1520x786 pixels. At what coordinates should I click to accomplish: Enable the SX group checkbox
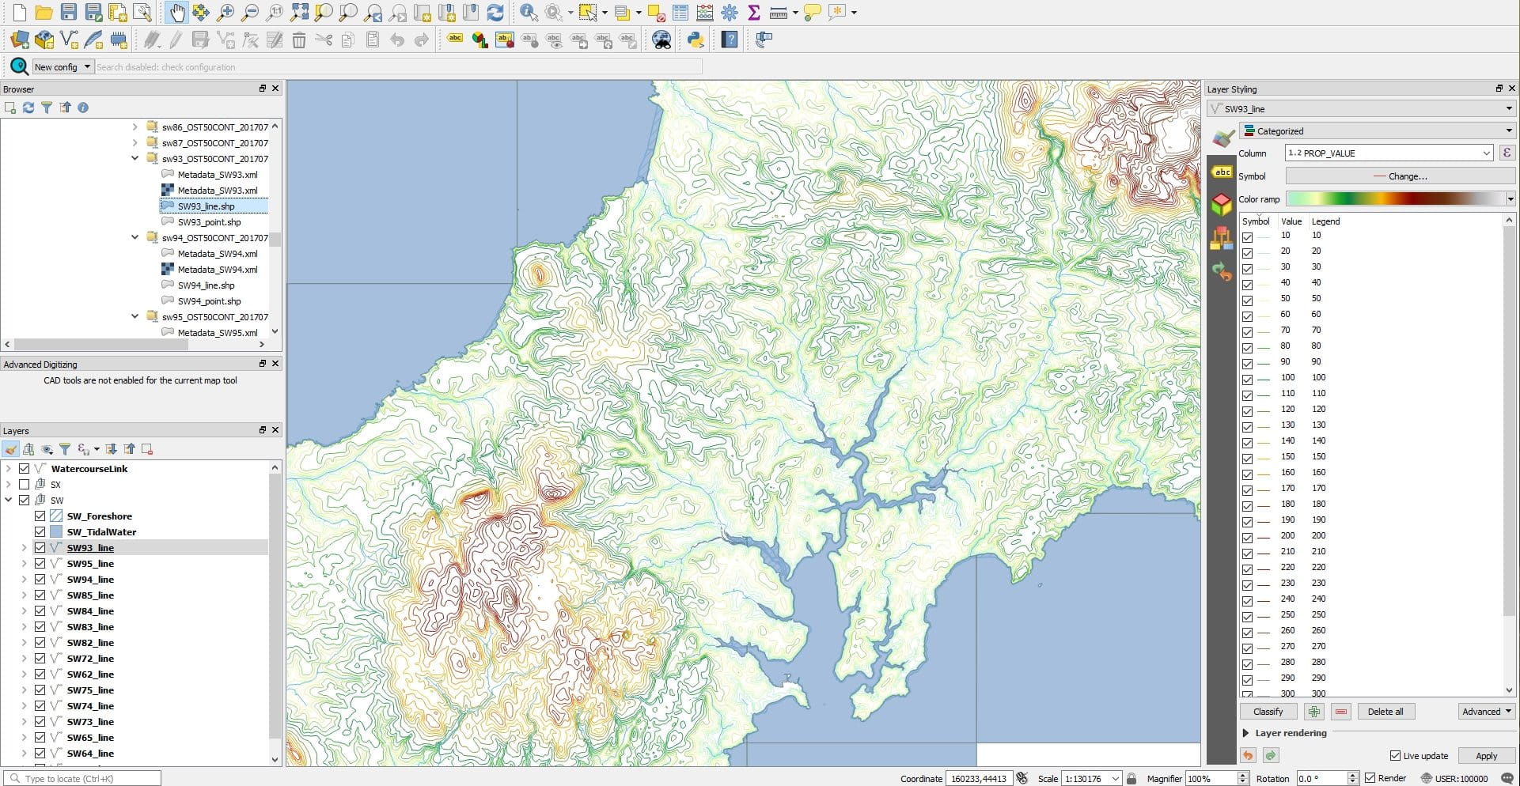tap(25, 484)
